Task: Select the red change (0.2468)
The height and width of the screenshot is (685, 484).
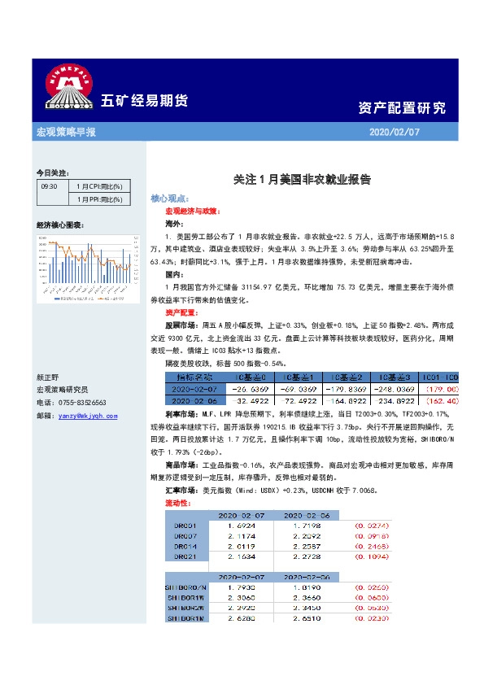Action: point(372,547)
